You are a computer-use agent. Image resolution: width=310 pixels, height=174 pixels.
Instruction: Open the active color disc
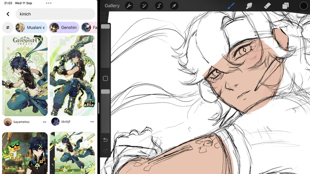click(303, 6)
